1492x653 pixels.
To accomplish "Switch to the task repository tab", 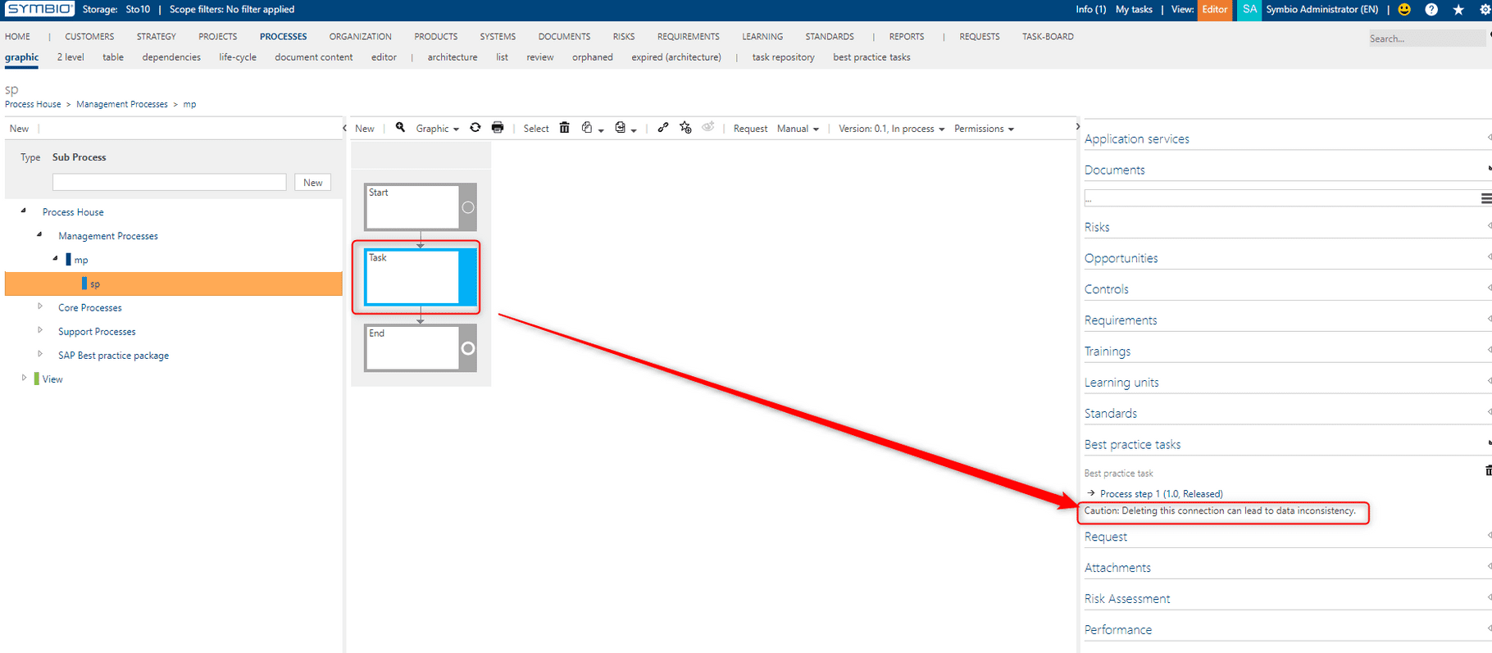I will 783,57.
